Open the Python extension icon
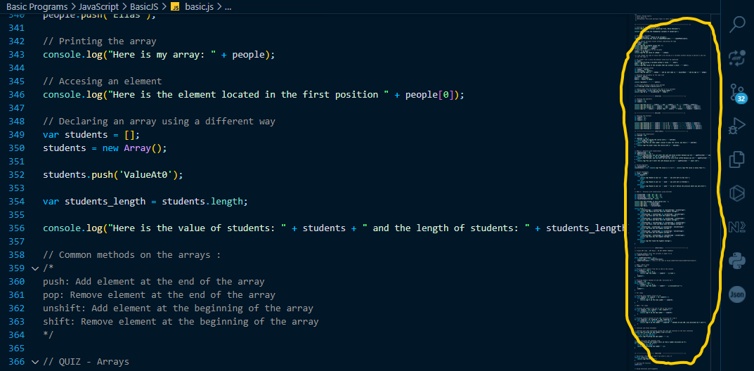This screenshot has width=754, height=371. coord(736,260)
